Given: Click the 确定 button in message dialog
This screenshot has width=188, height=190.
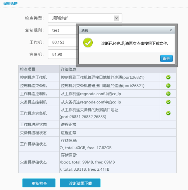Looking at the screenshot, I should 166,59.
